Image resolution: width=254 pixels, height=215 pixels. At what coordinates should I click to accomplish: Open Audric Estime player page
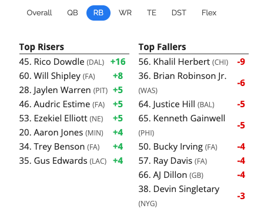click(x=62, y=104)
